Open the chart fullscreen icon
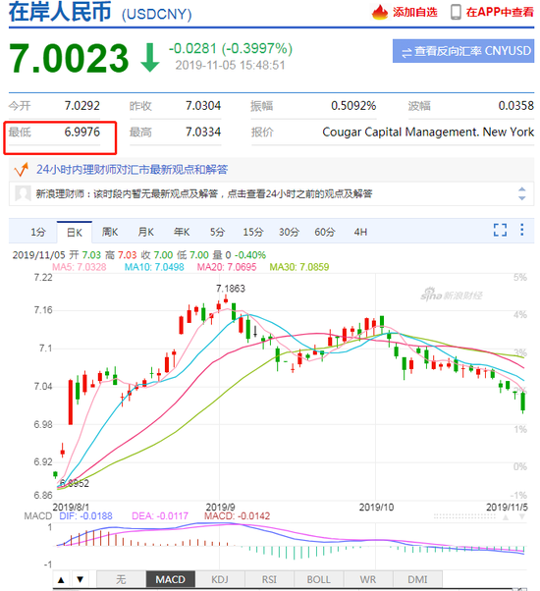The image size is (540, 591). 500,230
